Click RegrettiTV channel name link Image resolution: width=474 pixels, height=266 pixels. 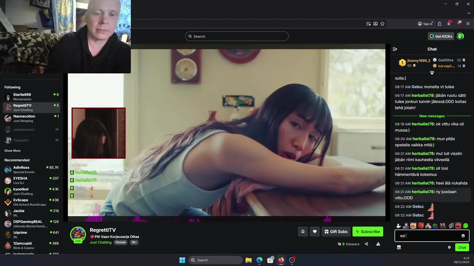(x=103, y=230)
